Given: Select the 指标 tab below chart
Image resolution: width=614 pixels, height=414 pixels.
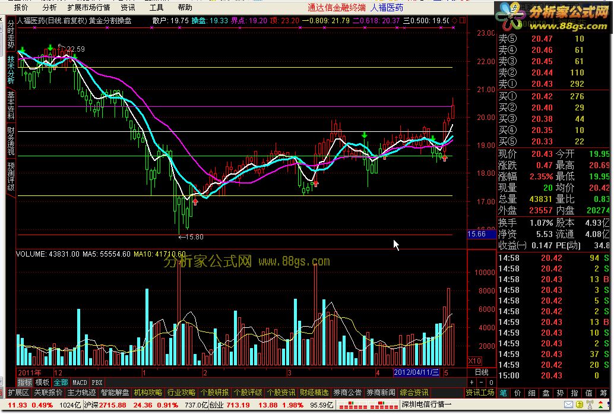Looking at the screenshot, I should 24,383.
